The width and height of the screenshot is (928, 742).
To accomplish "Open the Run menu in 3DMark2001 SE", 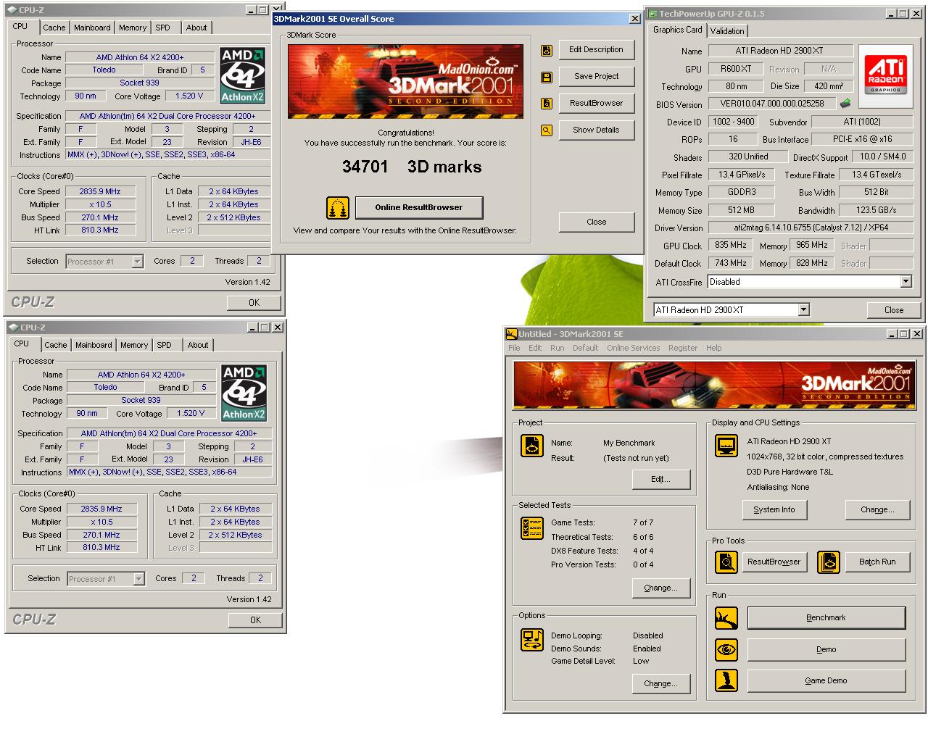I will (x=557, y=348).
